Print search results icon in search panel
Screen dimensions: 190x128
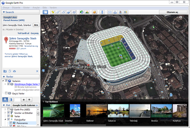coord(14,71)
